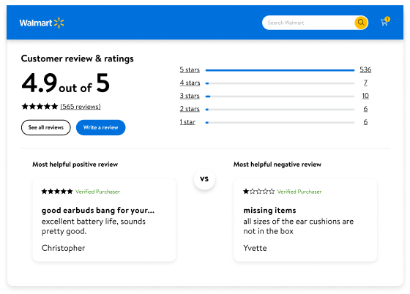The height and width of the screenshot is (294, 410).
Task: Filter reviews by 2 stars link
Action: 190,109
